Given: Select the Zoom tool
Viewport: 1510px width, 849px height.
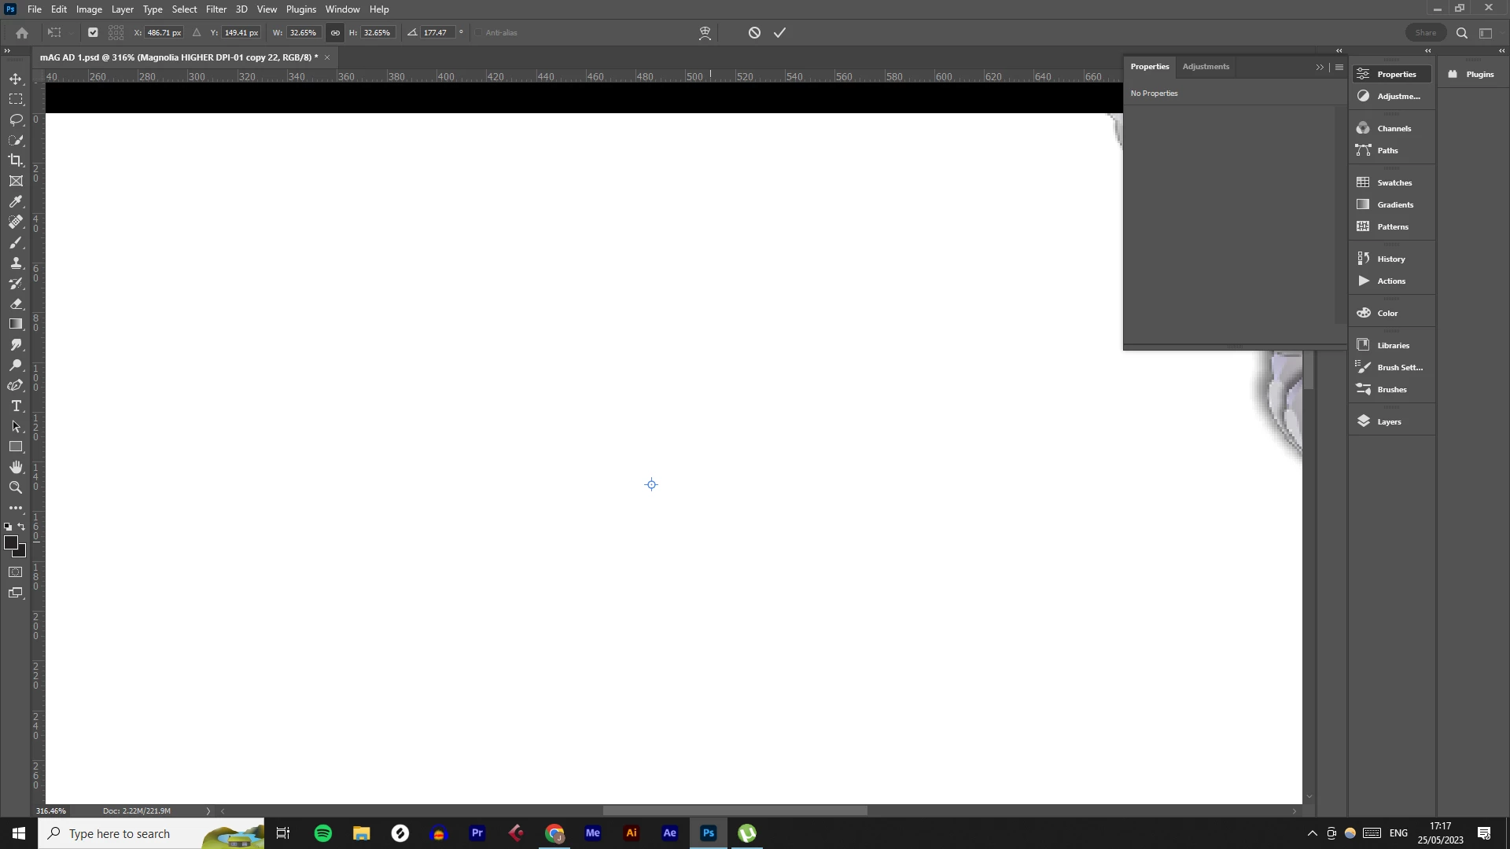Looking at the screenshot, I should click(16, 487).
